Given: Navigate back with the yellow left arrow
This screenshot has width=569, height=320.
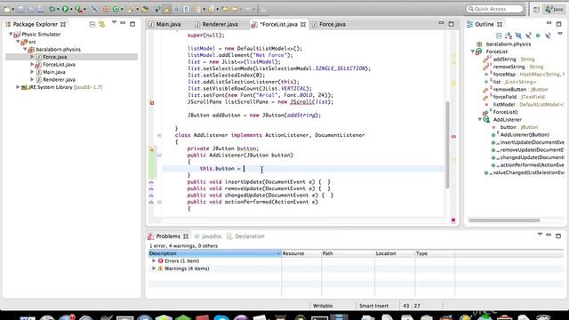Looking at the screenshot, I should (x=235, y=9).
